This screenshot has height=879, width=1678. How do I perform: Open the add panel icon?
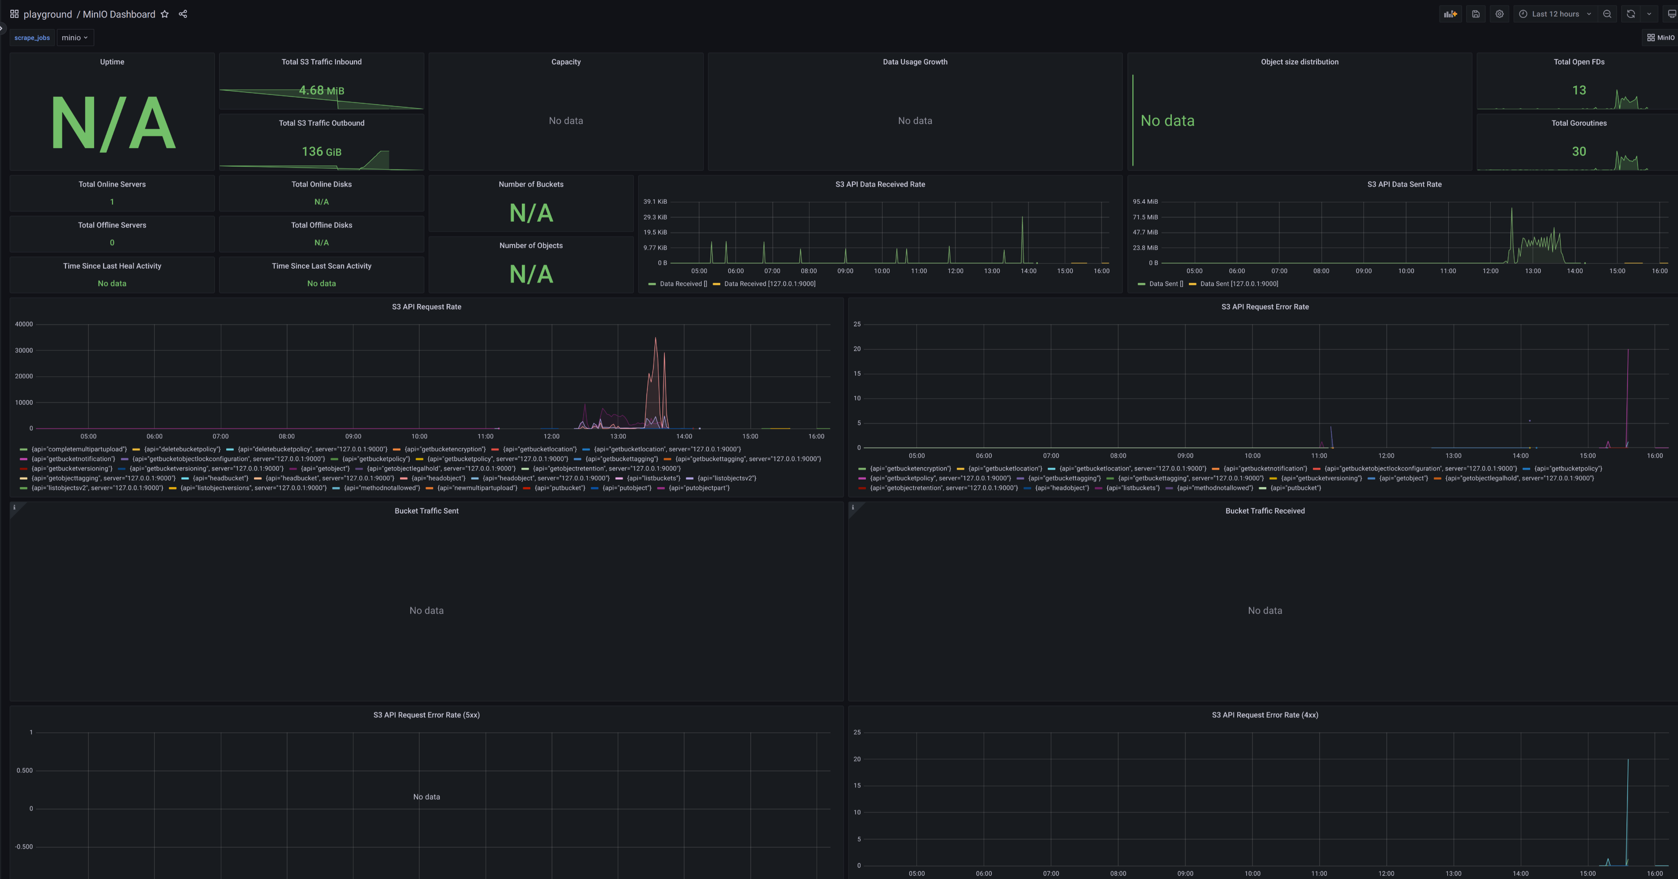click(x=1450, y=14)
